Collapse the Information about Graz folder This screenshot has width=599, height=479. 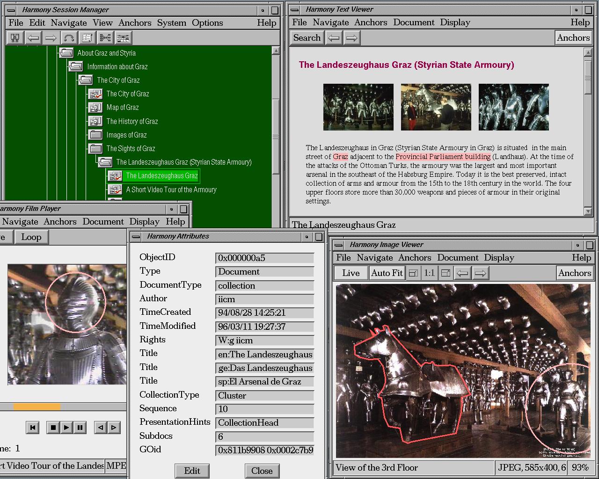(76, 67)
